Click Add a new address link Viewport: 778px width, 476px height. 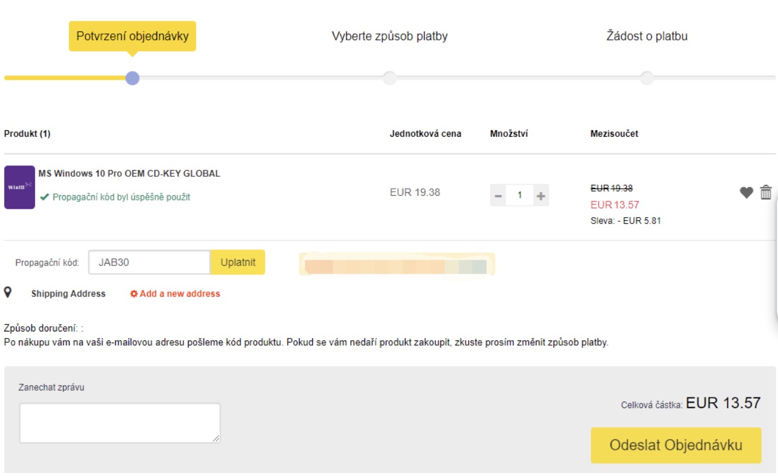pos(180,294)
